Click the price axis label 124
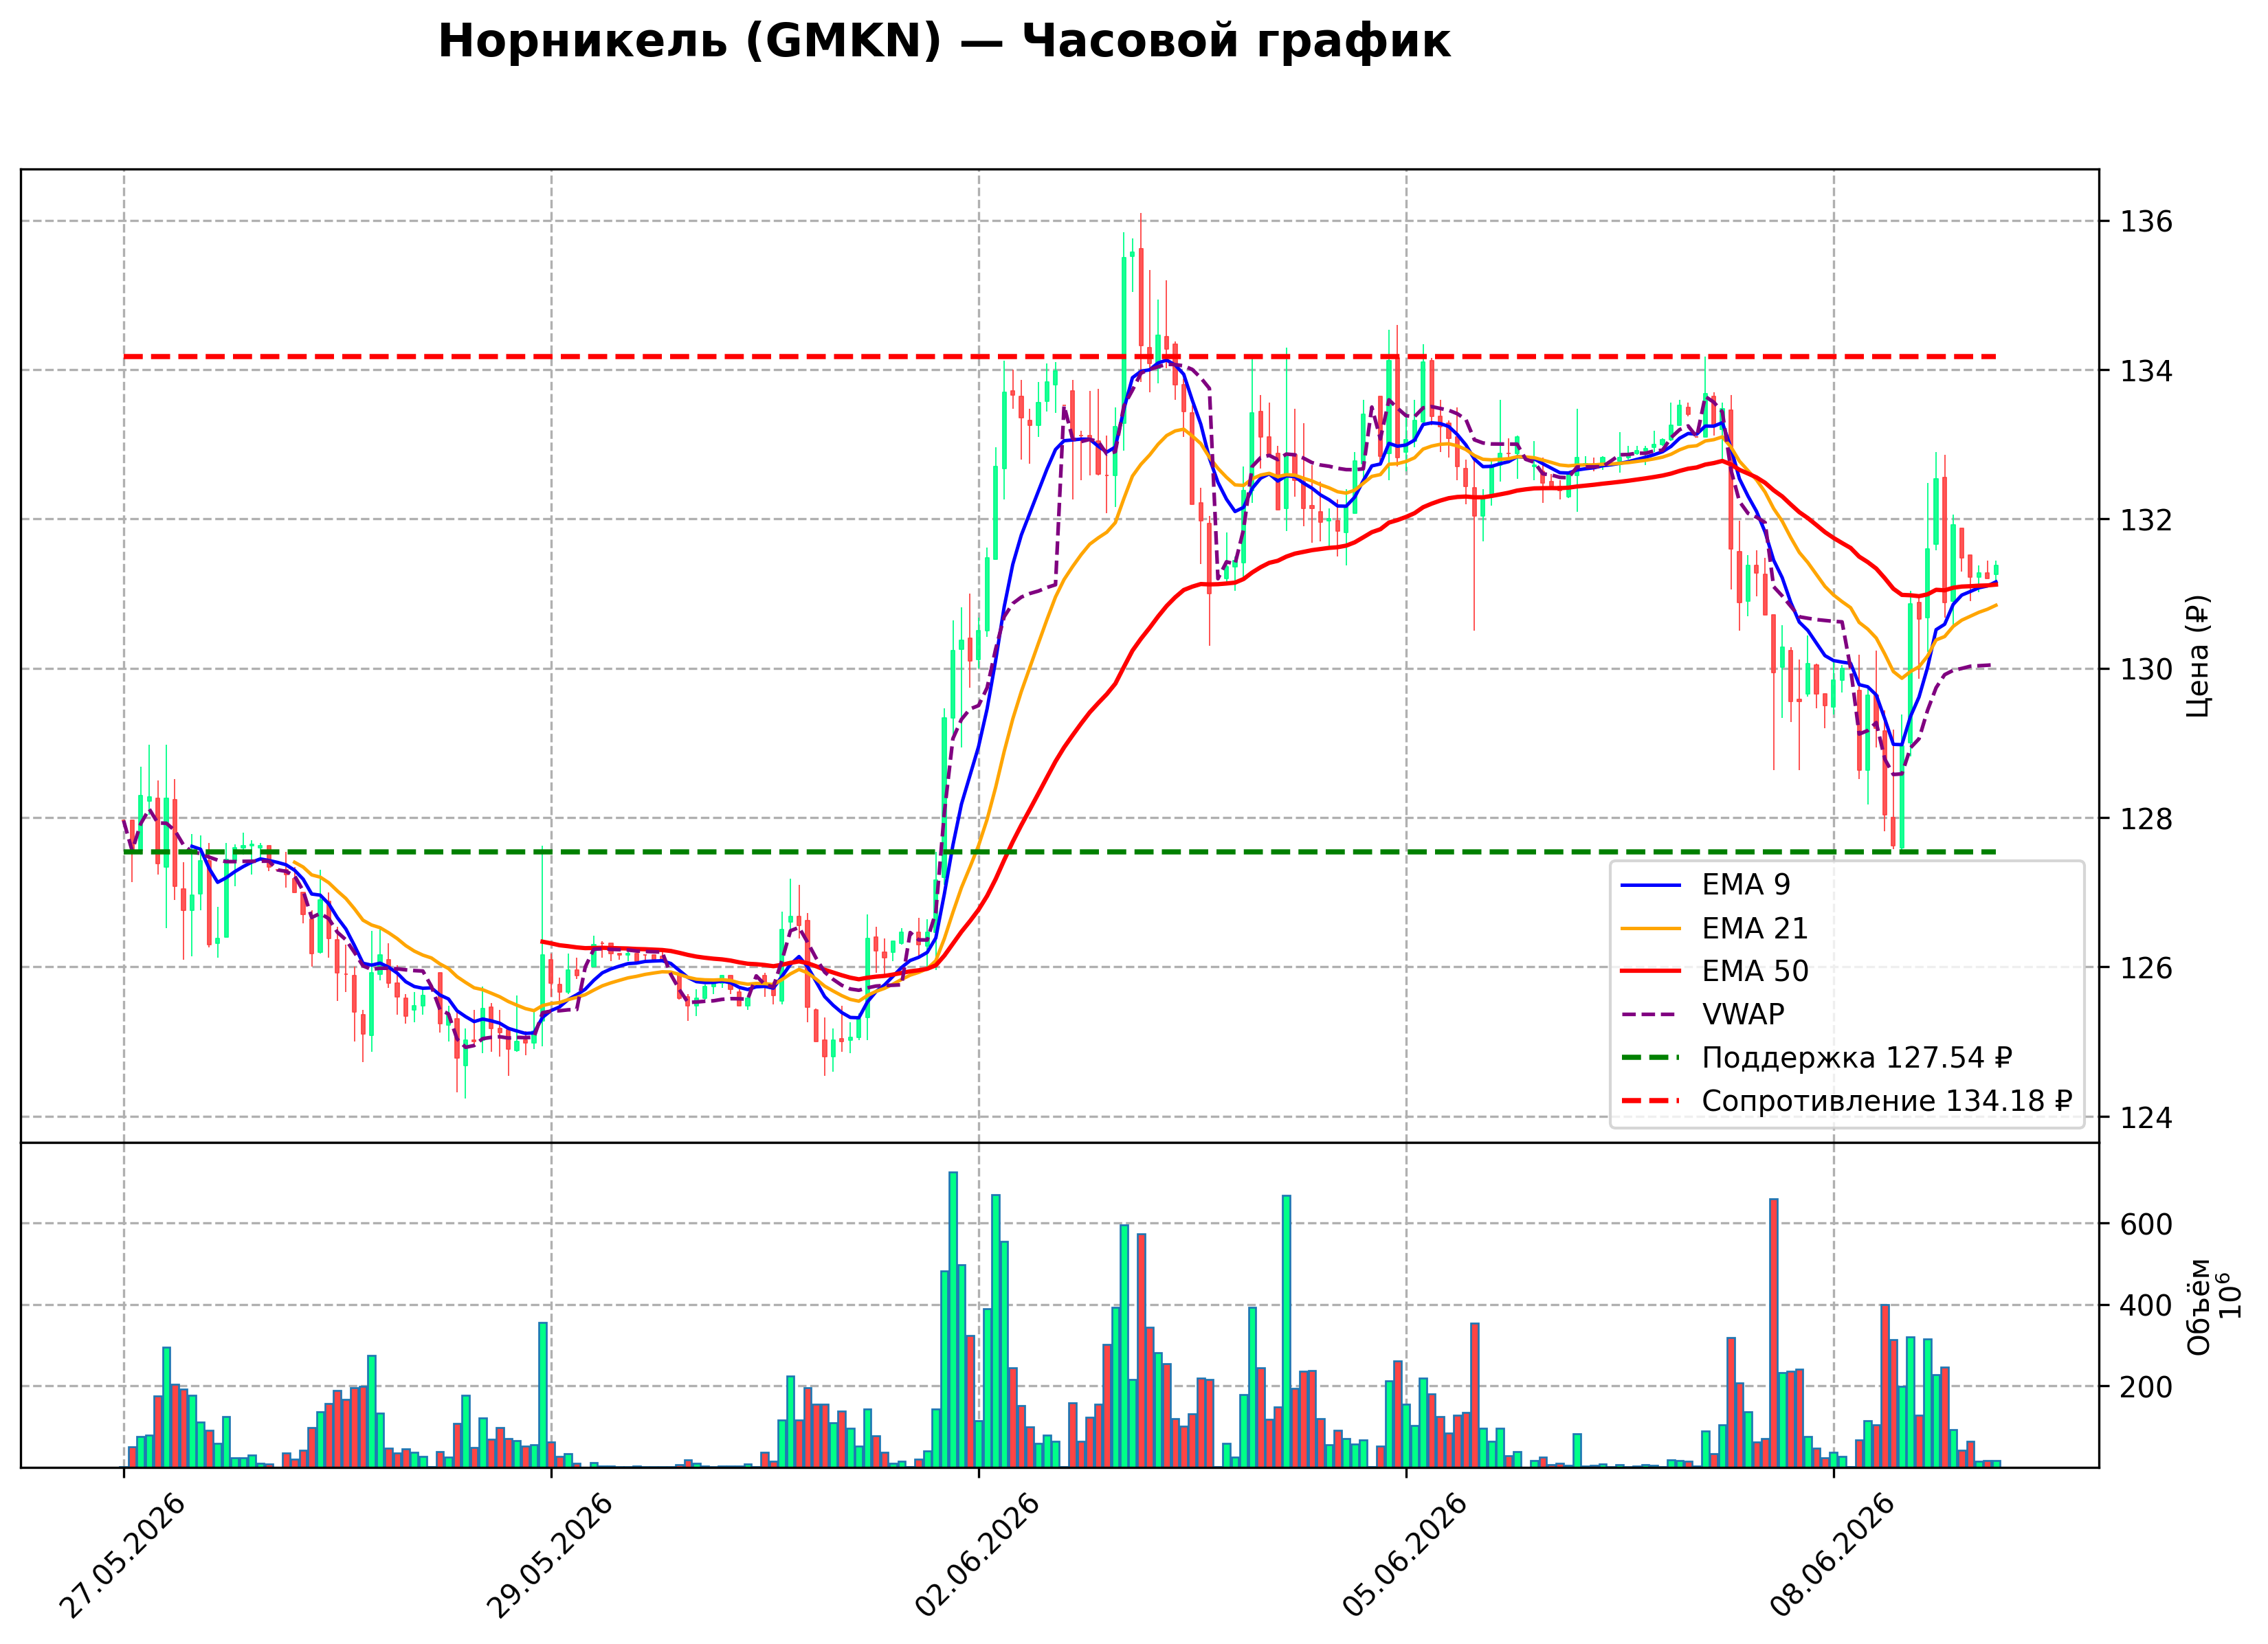Viewport: 2268px width, 1644px height. tap(2146, 1117)
